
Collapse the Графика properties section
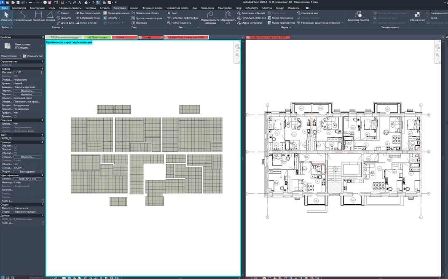42,69
